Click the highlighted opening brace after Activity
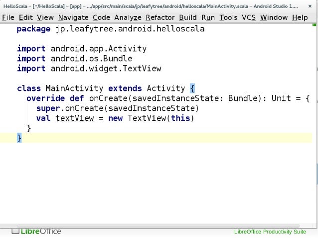This screenshot has height=238, width=318. pos(192,88)
